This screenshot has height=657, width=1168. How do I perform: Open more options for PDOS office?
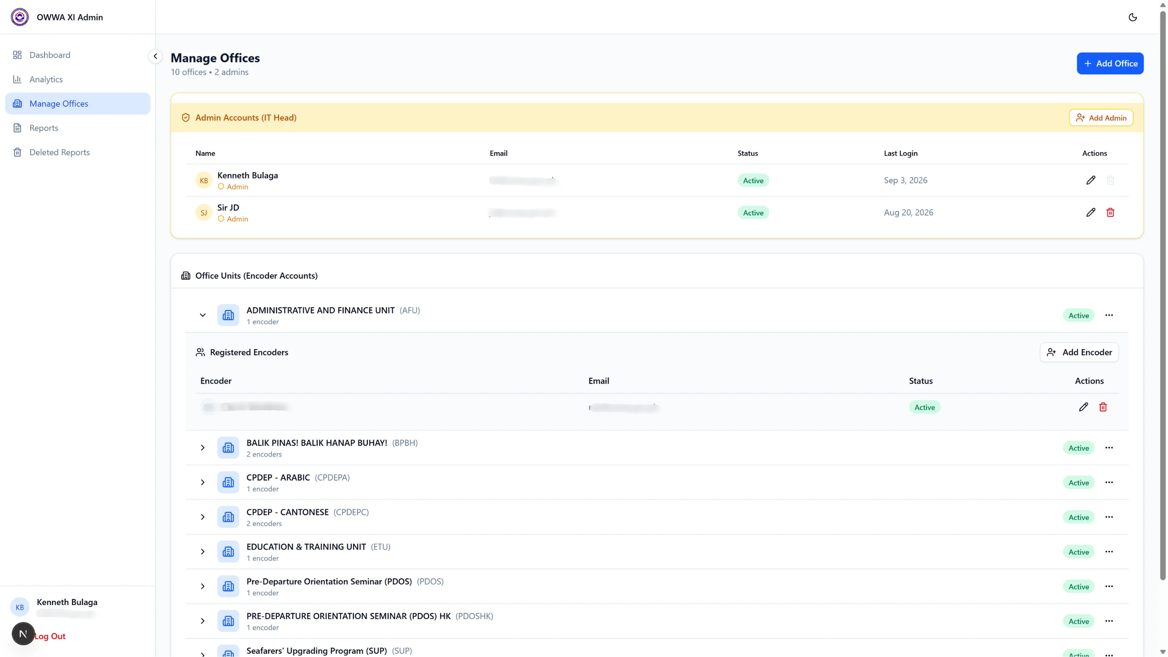pyautogui.click(x=1109, y=586)
